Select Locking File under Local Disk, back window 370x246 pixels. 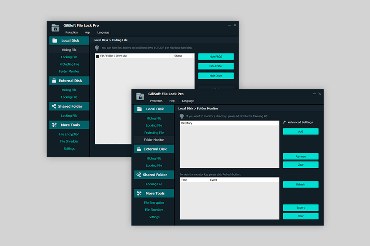point(69,57)
